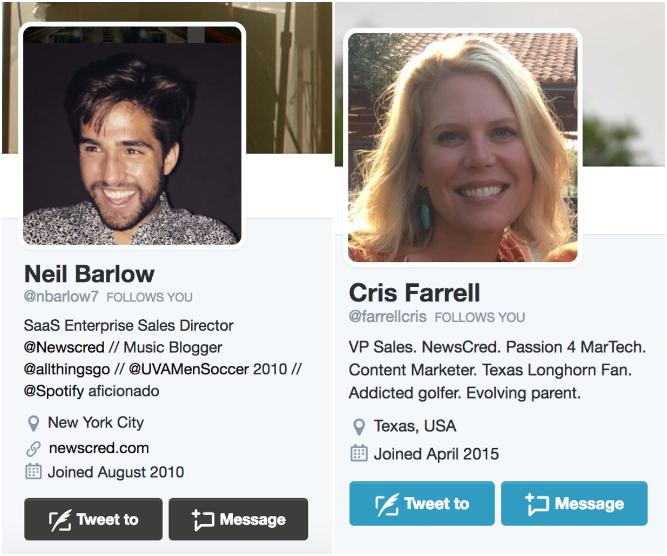Click the location pin icon beside Texas, USA
The image size is (667, 556).
tap(360, 427)
